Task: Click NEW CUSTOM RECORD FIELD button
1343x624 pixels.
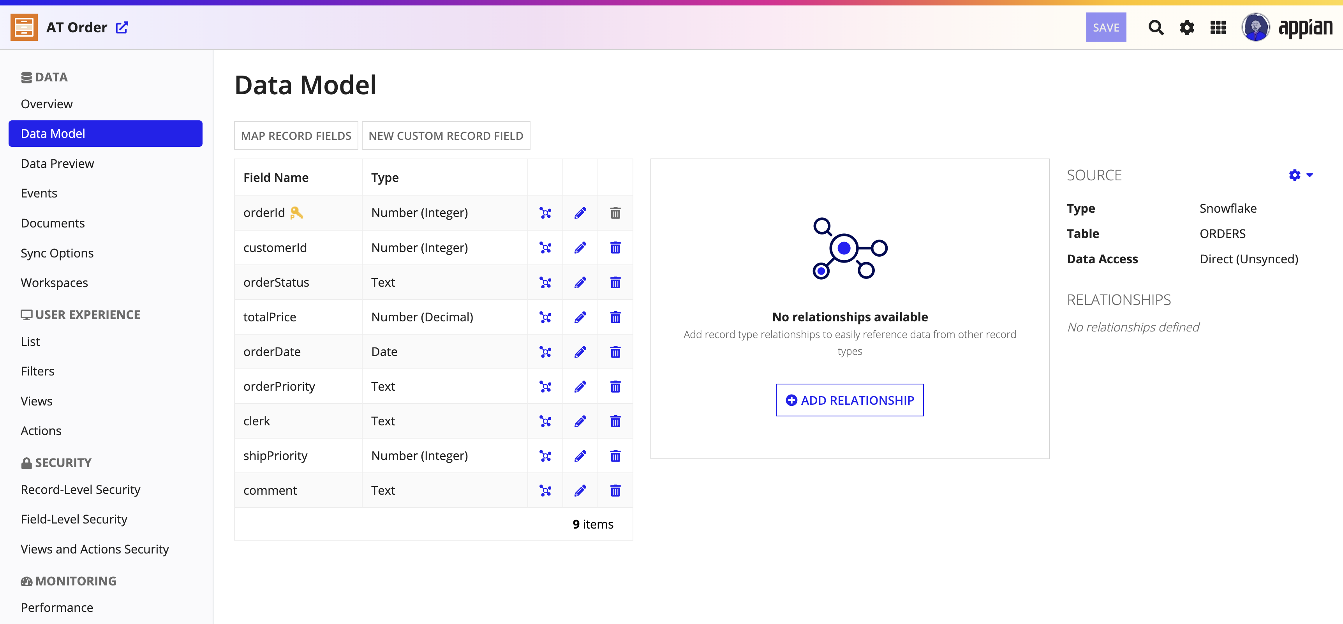Action: click(446, 136)
